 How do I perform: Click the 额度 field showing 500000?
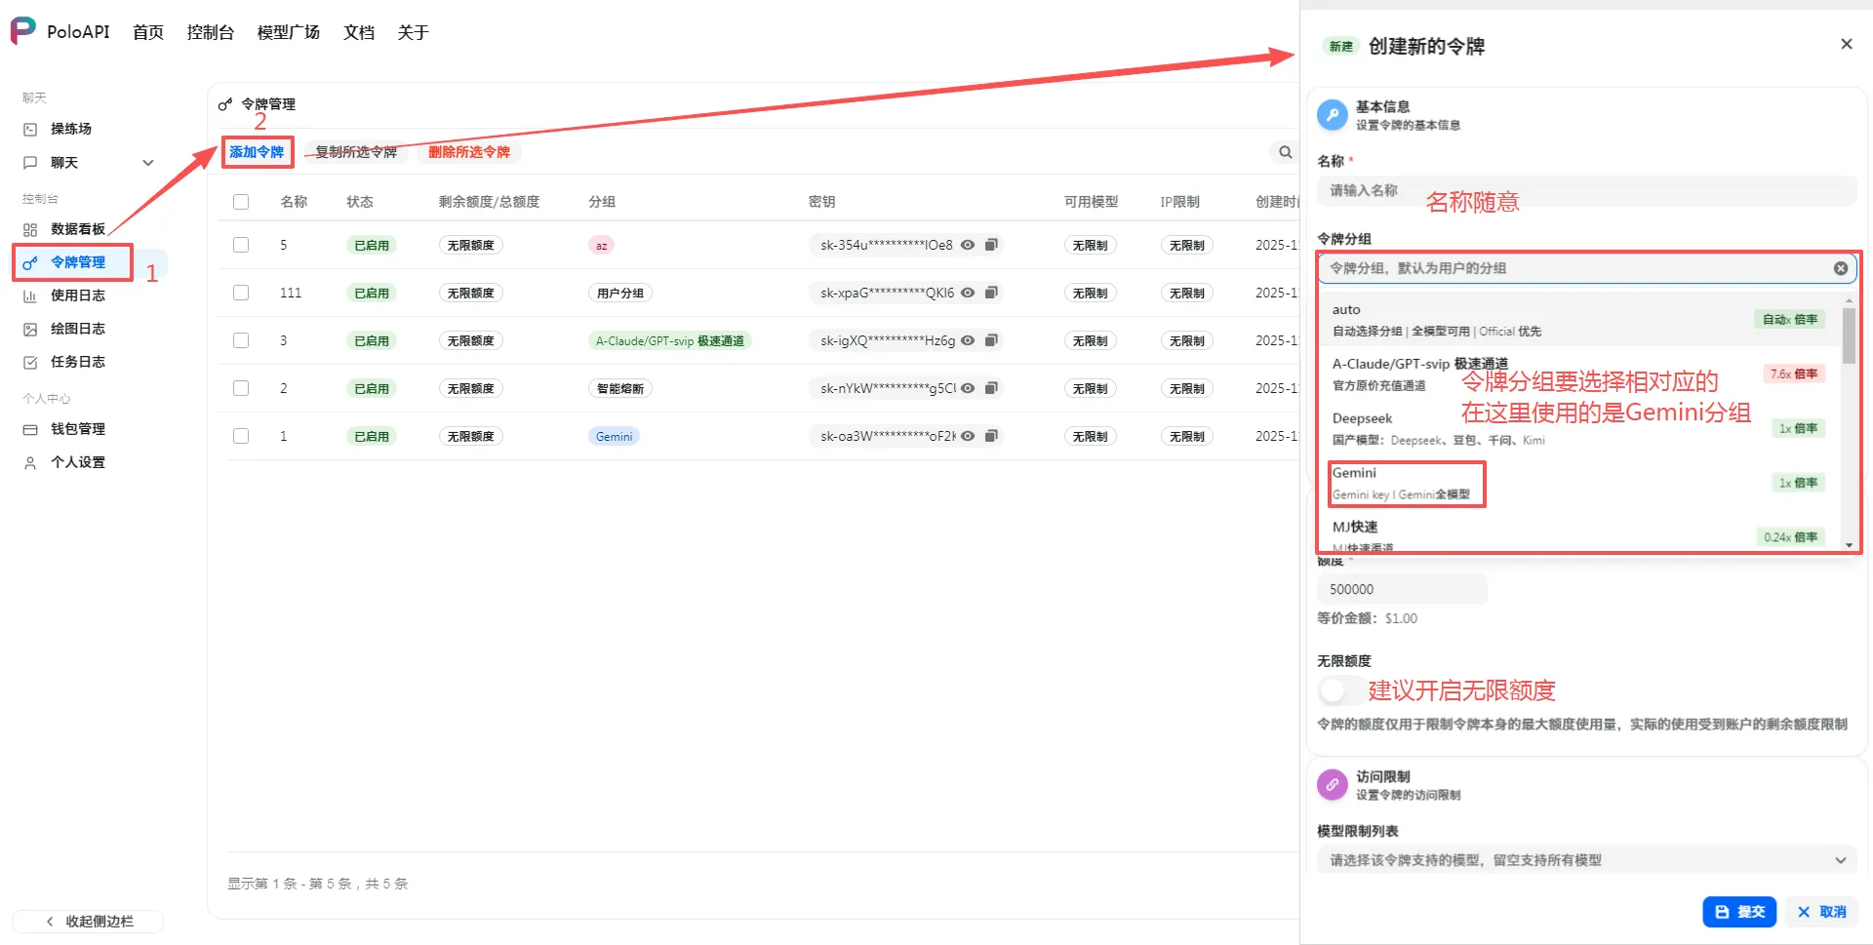pos(1402,589)
